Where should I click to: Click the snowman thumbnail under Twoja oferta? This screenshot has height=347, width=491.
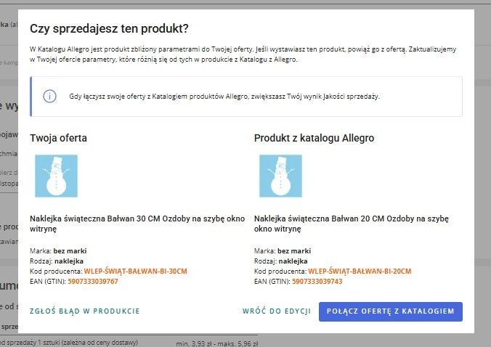pos(56,176)
